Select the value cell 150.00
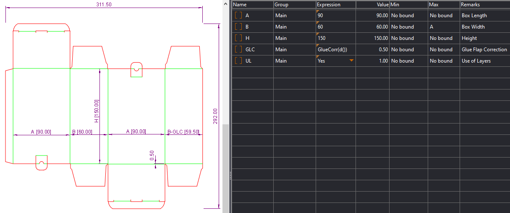 pyautogui.click(x=372, y=38)
